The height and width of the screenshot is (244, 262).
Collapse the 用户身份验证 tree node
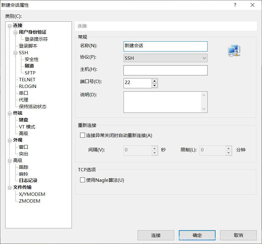(x=15, y=32)
